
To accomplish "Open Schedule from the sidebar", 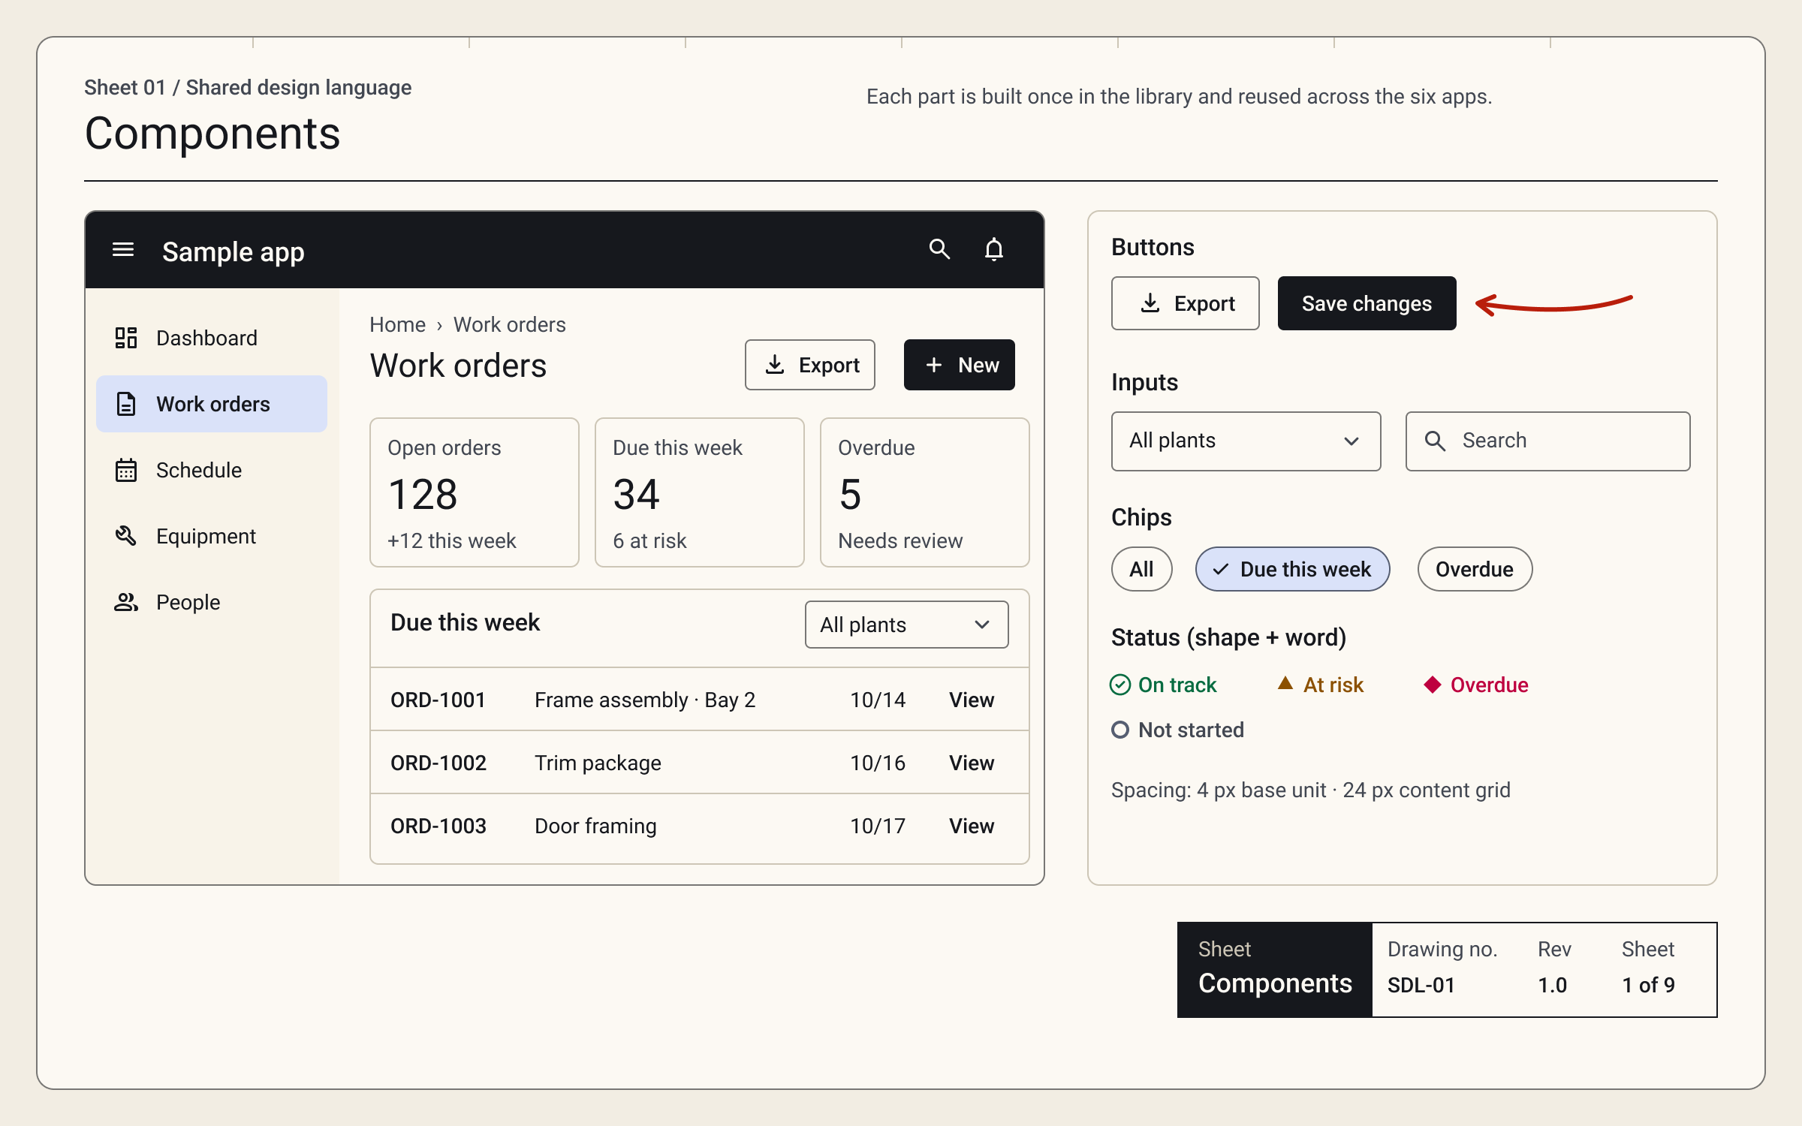I will (x=212, y=470).
